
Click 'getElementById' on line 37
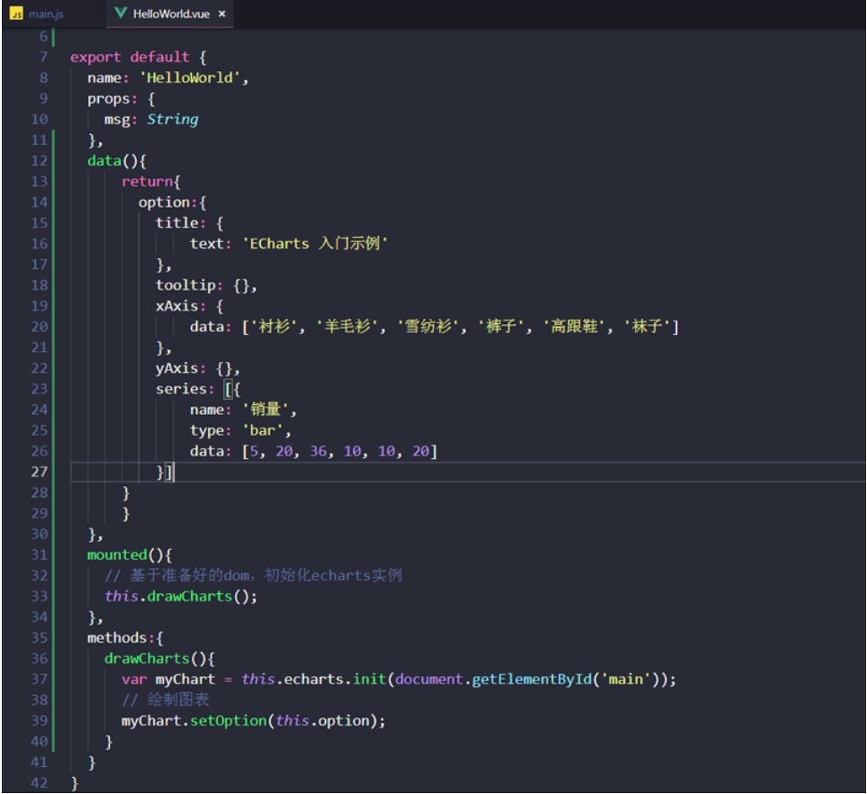click(531, 680)
